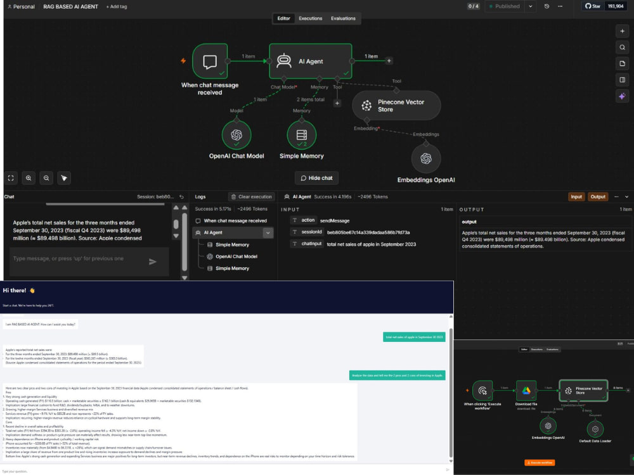Open the Published dropdown arrow
The image size is (634, 475).
coord(531,6)
